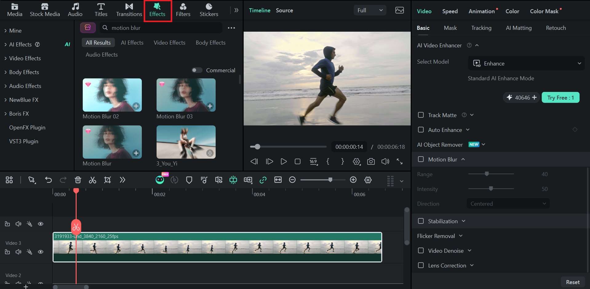Open preview volume speaker icon
Viewport: 590px width, 289px height.
tap(385, 161)
